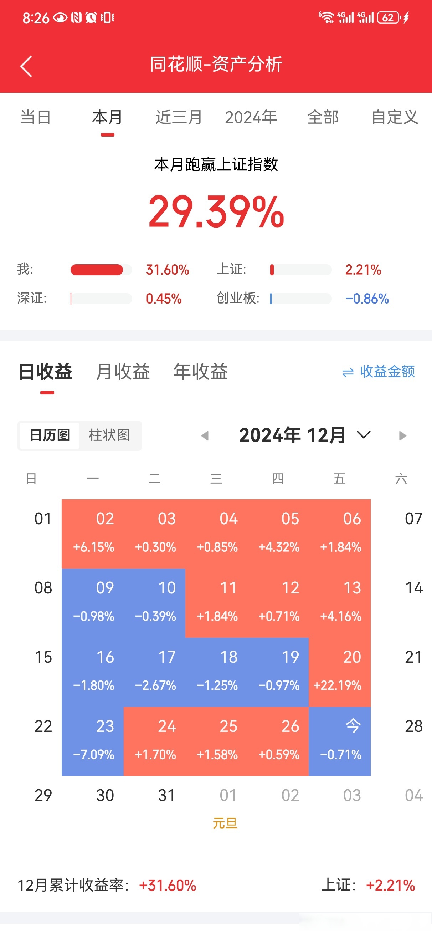The width and height of the screenshot is (432, 933).
Task: Tap the 深证 progress bar
Action: (x=101, y=299)
